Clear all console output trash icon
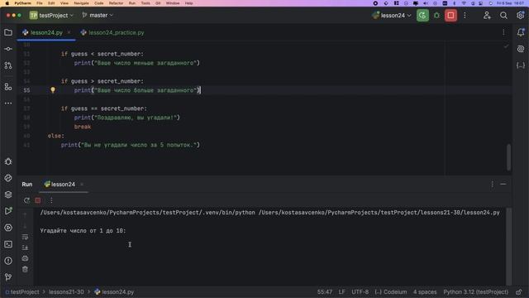The image size is (529, 298). (x=25, y=269)
